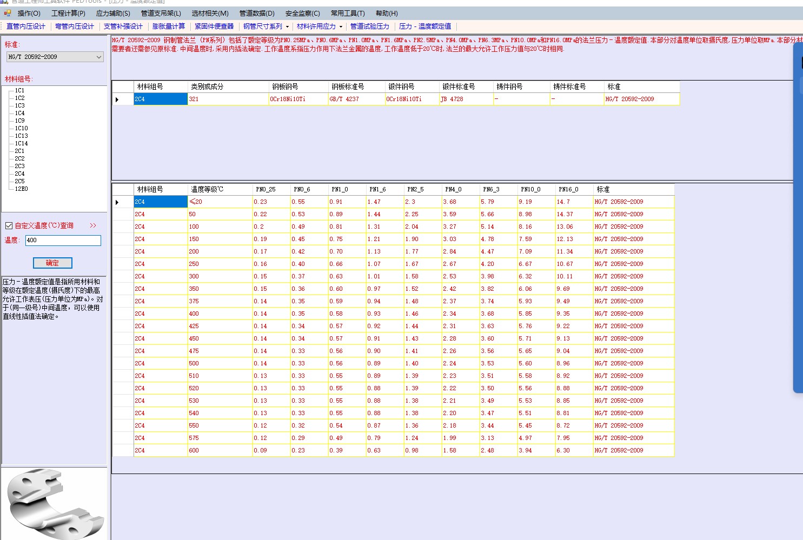Click the 确定 button
Viewport: 803px width, 540px height.
[x=52, y=263]
